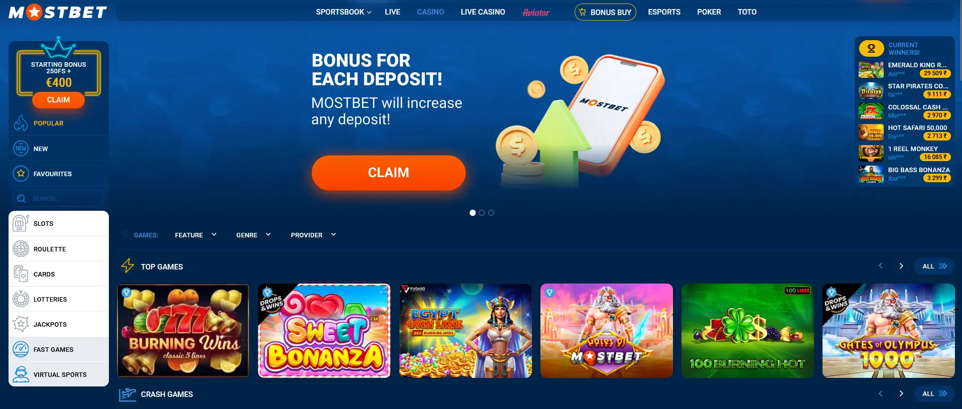This screenshot has height=409, width=962.
Task: Open the Jackpots star icon
Action: 21,324
